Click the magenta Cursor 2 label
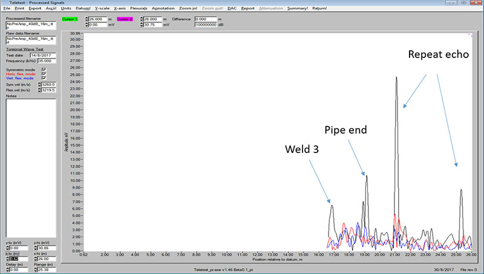 (x=125, y=19)
